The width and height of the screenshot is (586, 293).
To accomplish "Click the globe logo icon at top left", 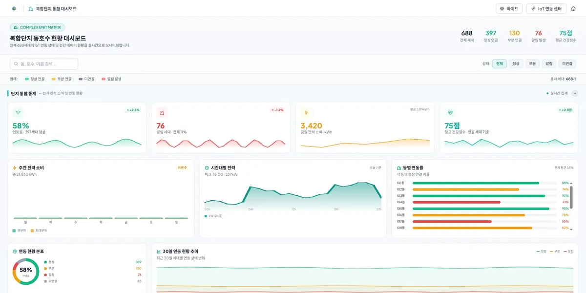I will tap(14, 9).
